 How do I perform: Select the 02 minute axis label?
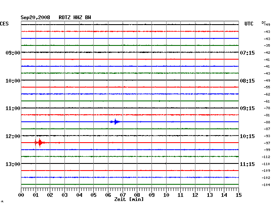(50, 195)
